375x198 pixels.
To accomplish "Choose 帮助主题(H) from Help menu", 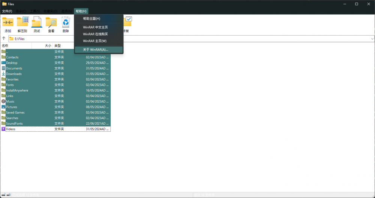I will pos(91,19).
